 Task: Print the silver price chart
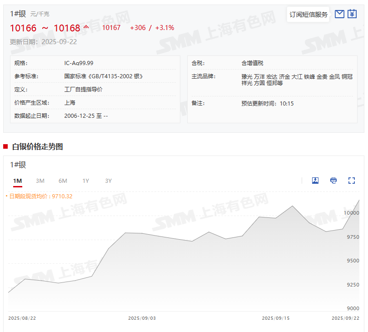(333, 181)
